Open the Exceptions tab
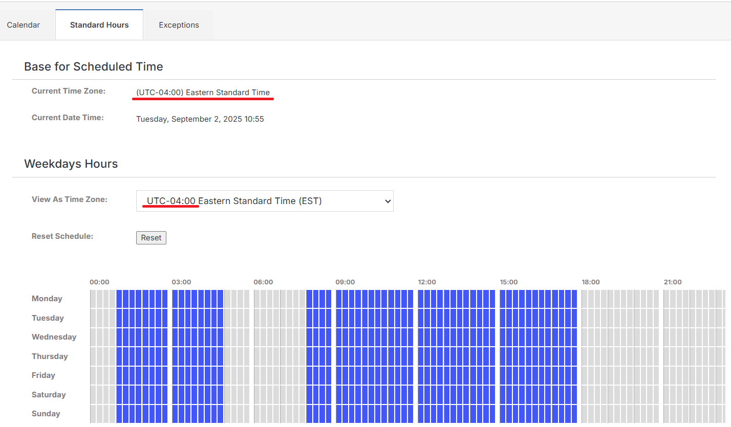The width and height of the screenshot is (731, 427). point(179,25)
